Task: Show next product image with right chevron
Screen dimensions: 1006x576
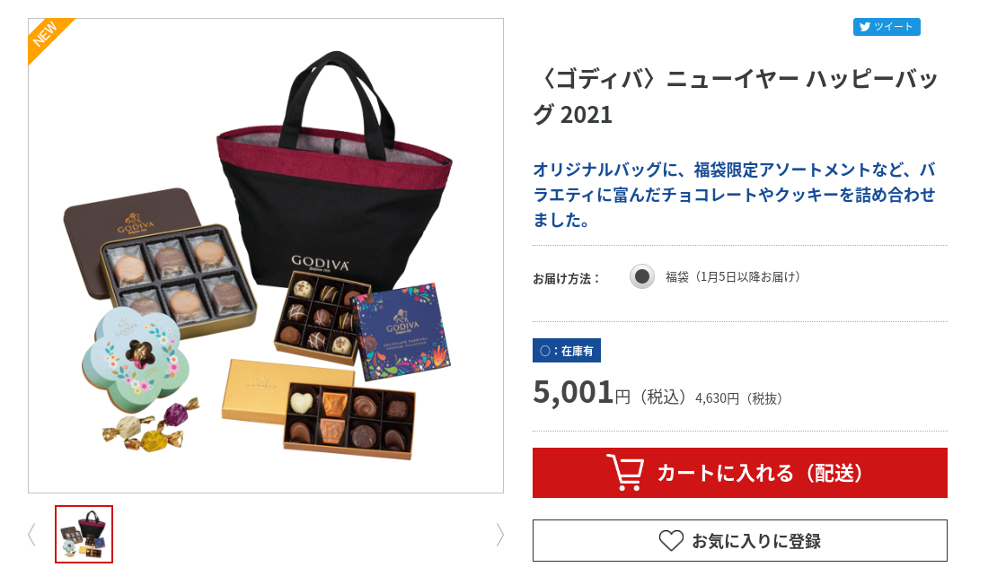Action: [x=499, y=535]
